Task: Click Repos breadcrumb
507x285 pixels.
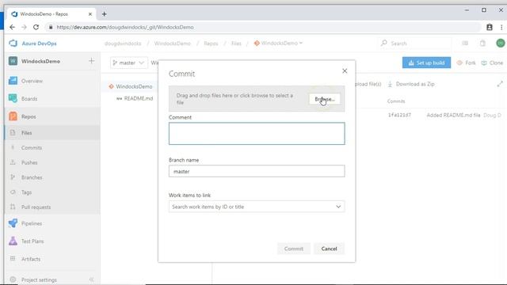Action: 211,44
